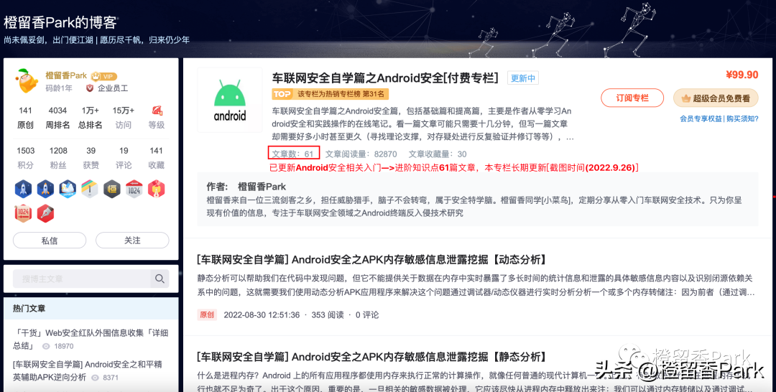Screen dimensions: 776x392
Task: Open the 动态分析 article title
Action: [x=372, y=259]
